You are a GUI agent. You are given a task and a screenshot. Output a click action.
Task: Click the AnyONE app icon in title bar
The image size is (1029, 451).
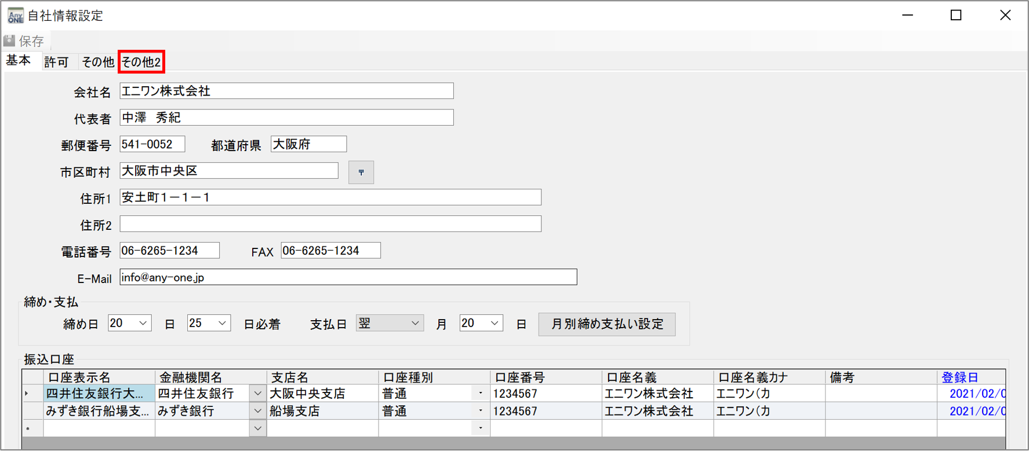point(15,16)
